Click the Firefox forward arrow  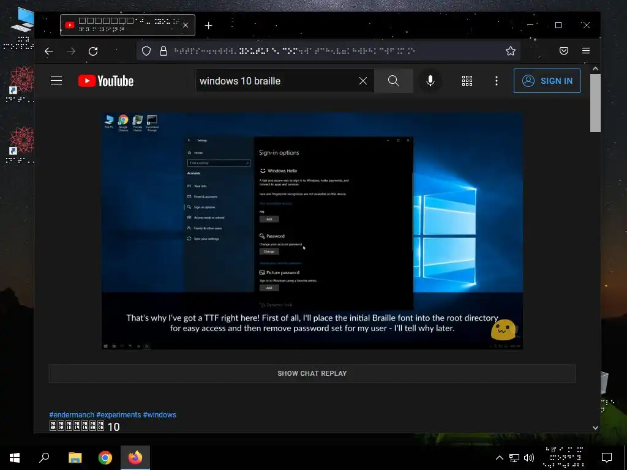tap(71, 51)
